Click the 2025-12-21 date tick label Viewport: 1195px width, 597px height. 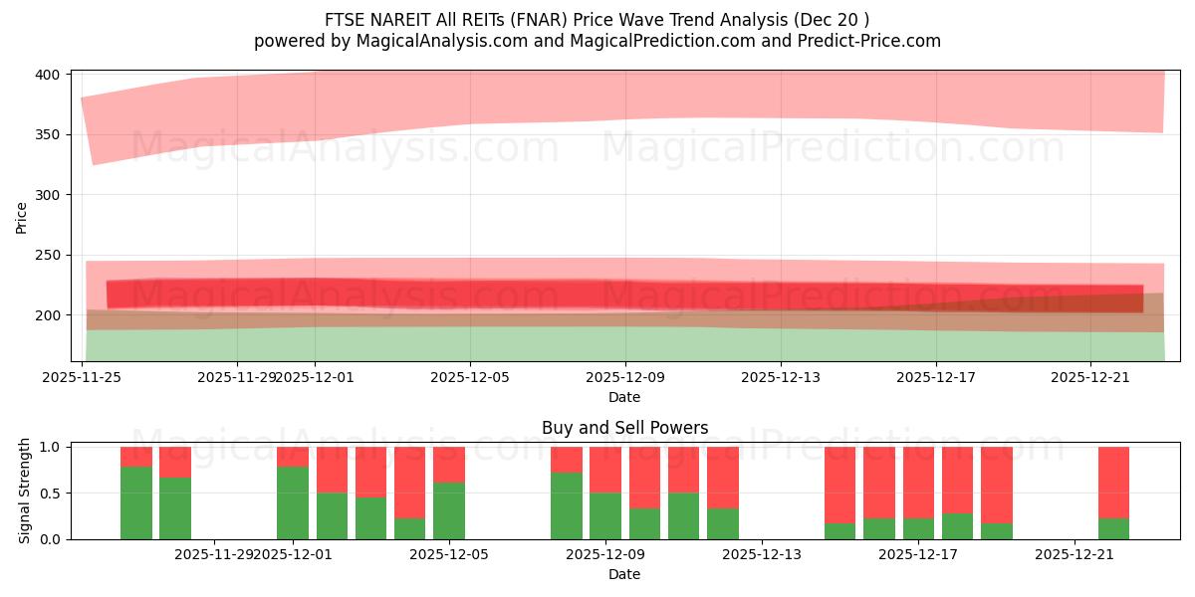[1090, 376]
